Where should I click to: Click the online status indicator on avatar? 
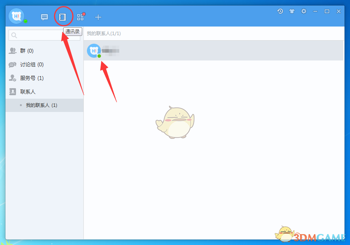pos(26,21)
